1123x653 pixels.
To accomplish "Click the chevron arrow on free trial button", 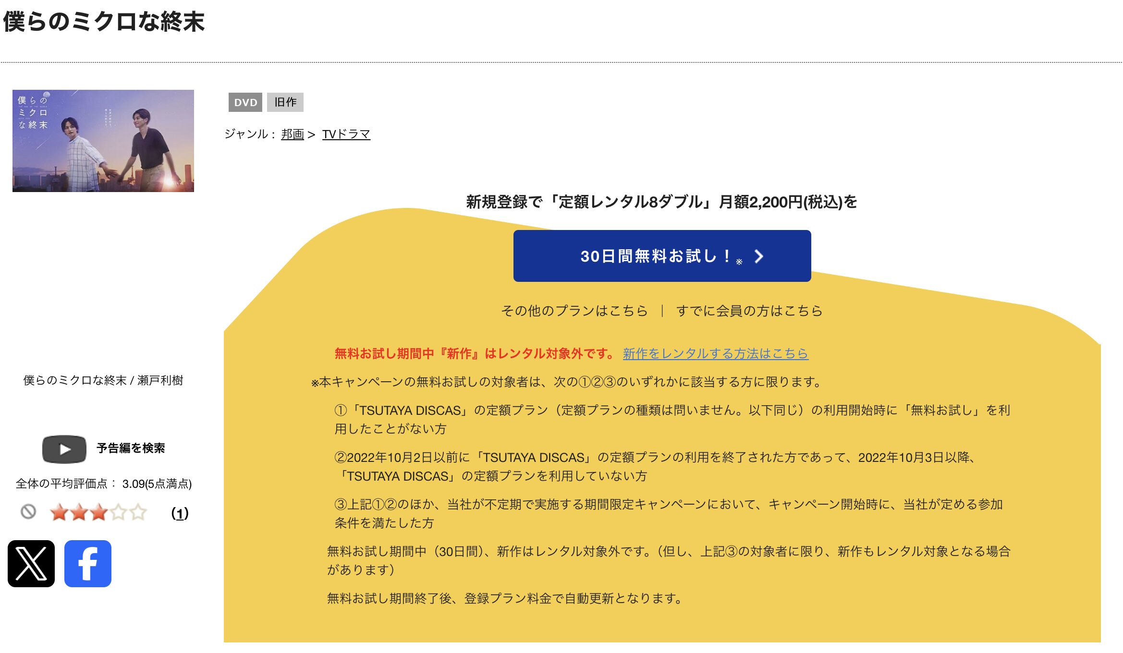I will (758, 256).
